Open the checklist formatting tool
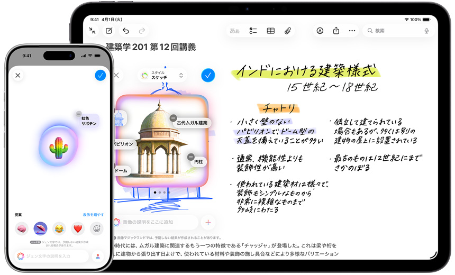The image size is (455, 275). click(x=253, y=31)
